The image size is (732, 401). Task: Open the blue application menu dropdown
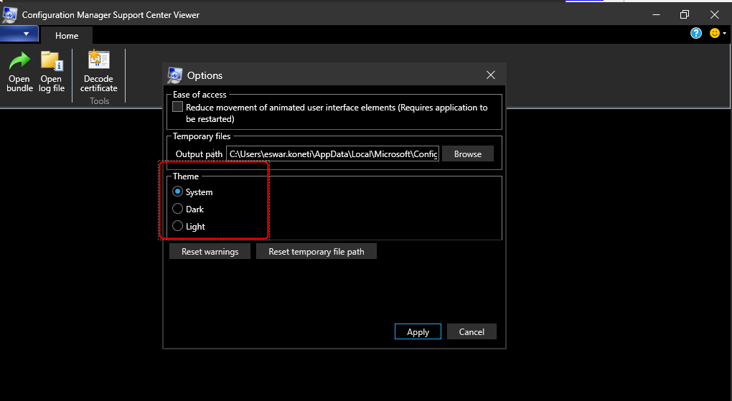(19, 34)
